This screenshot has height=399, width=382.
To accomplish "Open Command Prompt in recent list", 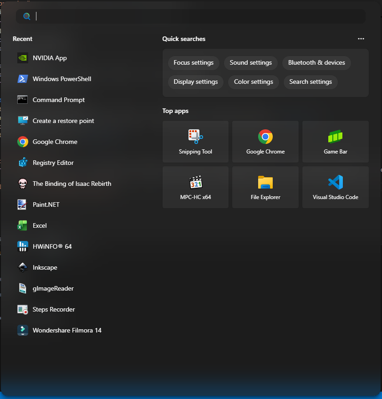I will click(58, 100).
